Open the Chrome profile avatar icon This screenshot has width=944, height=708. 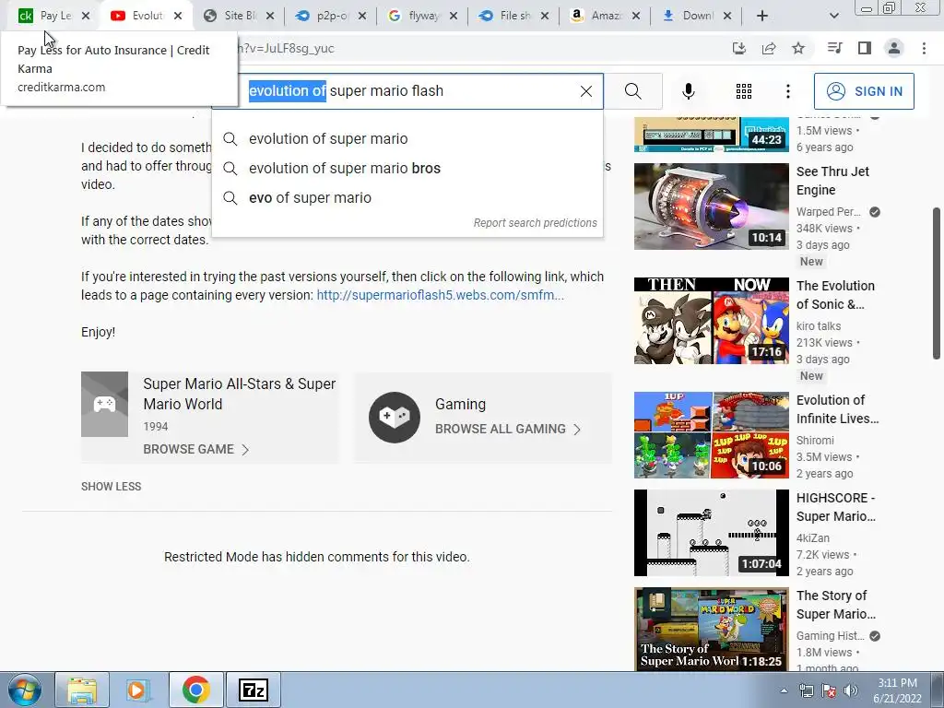click(894, 48)
